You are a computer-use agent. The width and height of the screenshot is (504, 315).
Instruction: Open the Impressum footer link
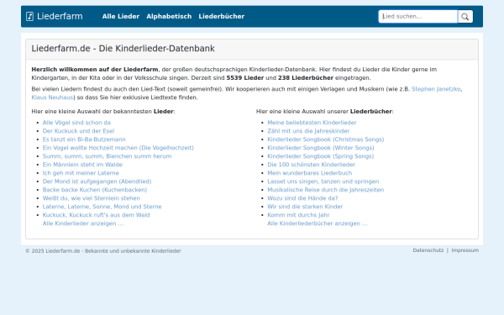(x=465, y=250)
